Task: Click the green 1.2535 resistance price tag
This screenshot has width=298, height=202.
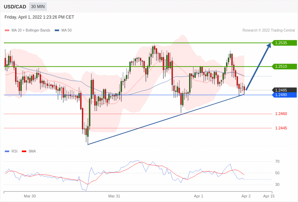Action: 284,43
